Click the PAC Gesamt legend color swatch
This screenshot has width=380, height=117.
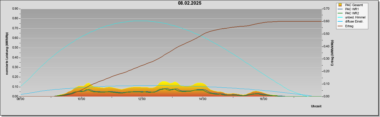point(340,5)
